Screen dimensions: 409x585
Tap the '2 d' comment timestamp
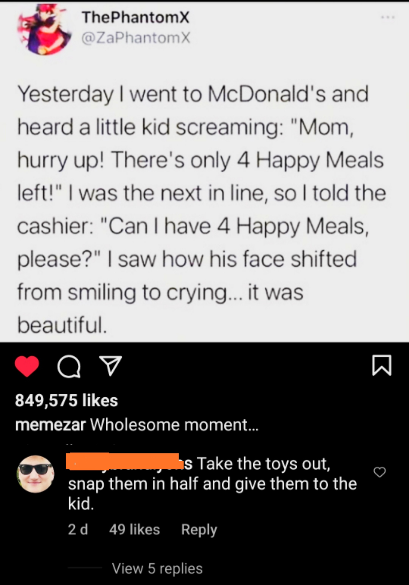tap(77, 529)
